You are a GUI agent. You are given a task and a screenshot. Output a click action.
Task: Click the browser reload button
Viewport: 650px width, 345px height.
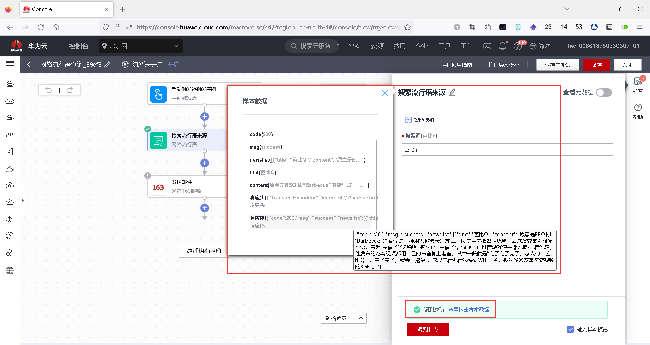[41, 27]
